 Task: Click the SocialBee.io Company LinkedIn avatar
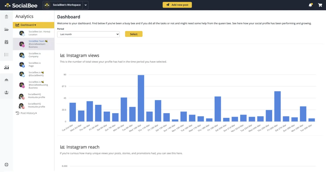[x=22, y=55]
